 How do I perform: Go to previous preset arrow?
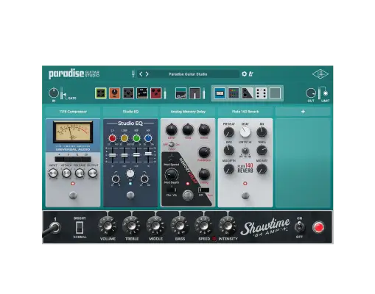[141, 74]
